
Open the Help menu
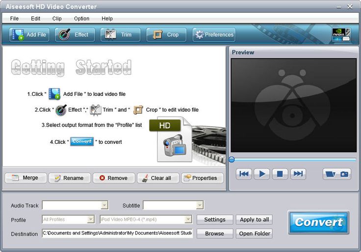(x=107, y=19)
